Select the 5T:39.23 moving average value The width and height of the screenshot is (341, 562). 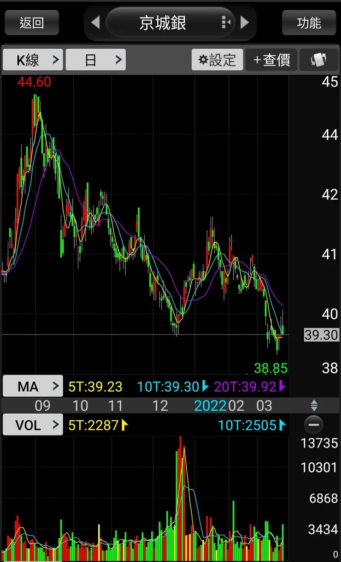pos(94,386)
